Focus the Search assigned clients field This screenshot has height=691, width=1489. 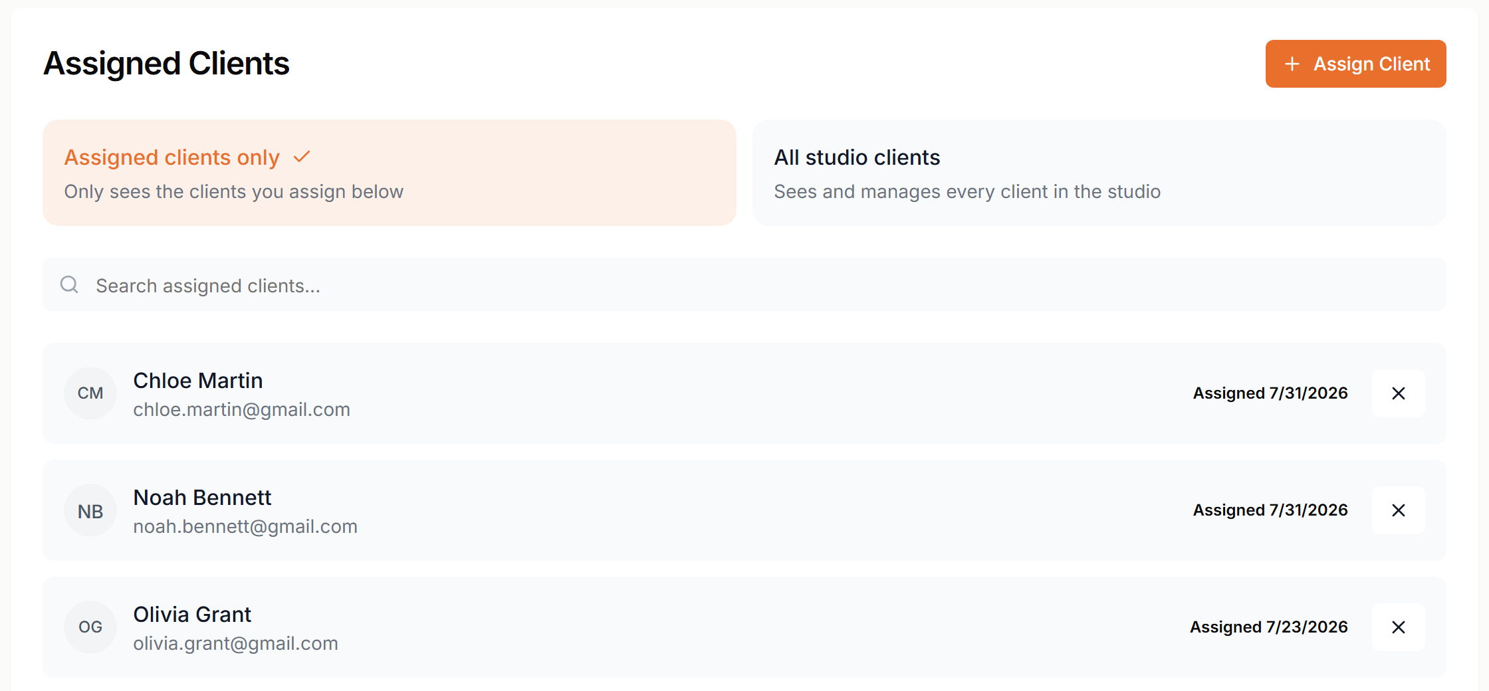point(744,285)
